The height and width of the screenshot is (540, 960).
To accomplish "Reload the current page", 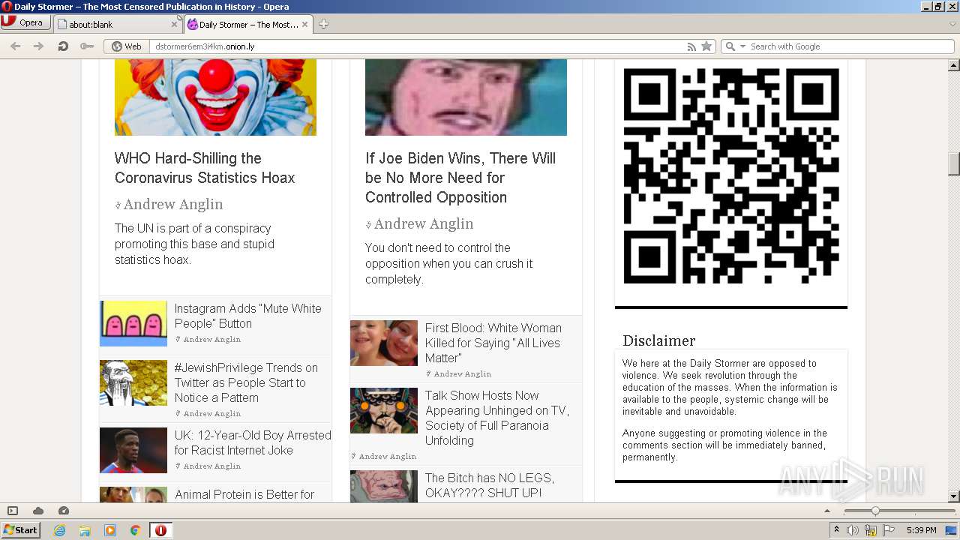I will (63, 46).
